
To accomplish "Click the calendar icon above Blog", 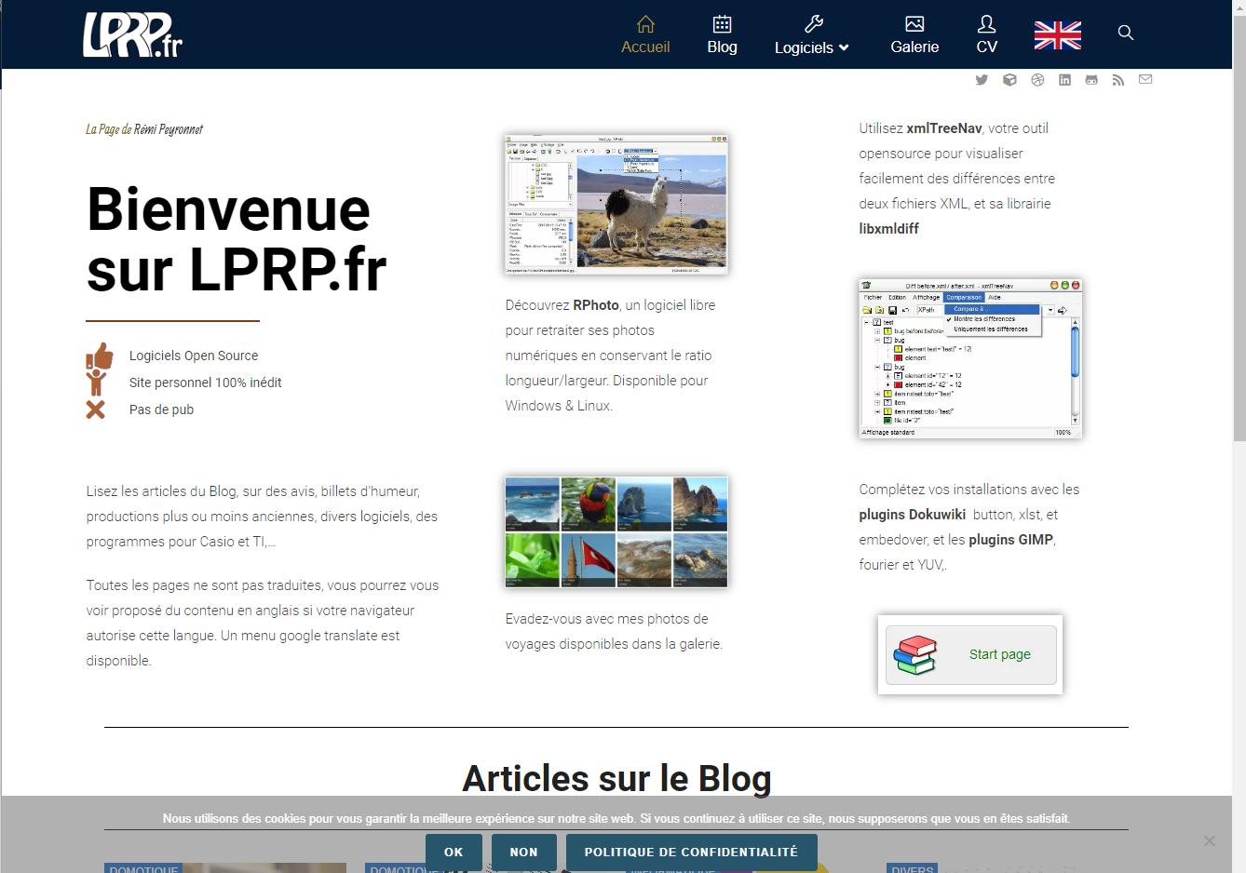I will click(722, 23).
